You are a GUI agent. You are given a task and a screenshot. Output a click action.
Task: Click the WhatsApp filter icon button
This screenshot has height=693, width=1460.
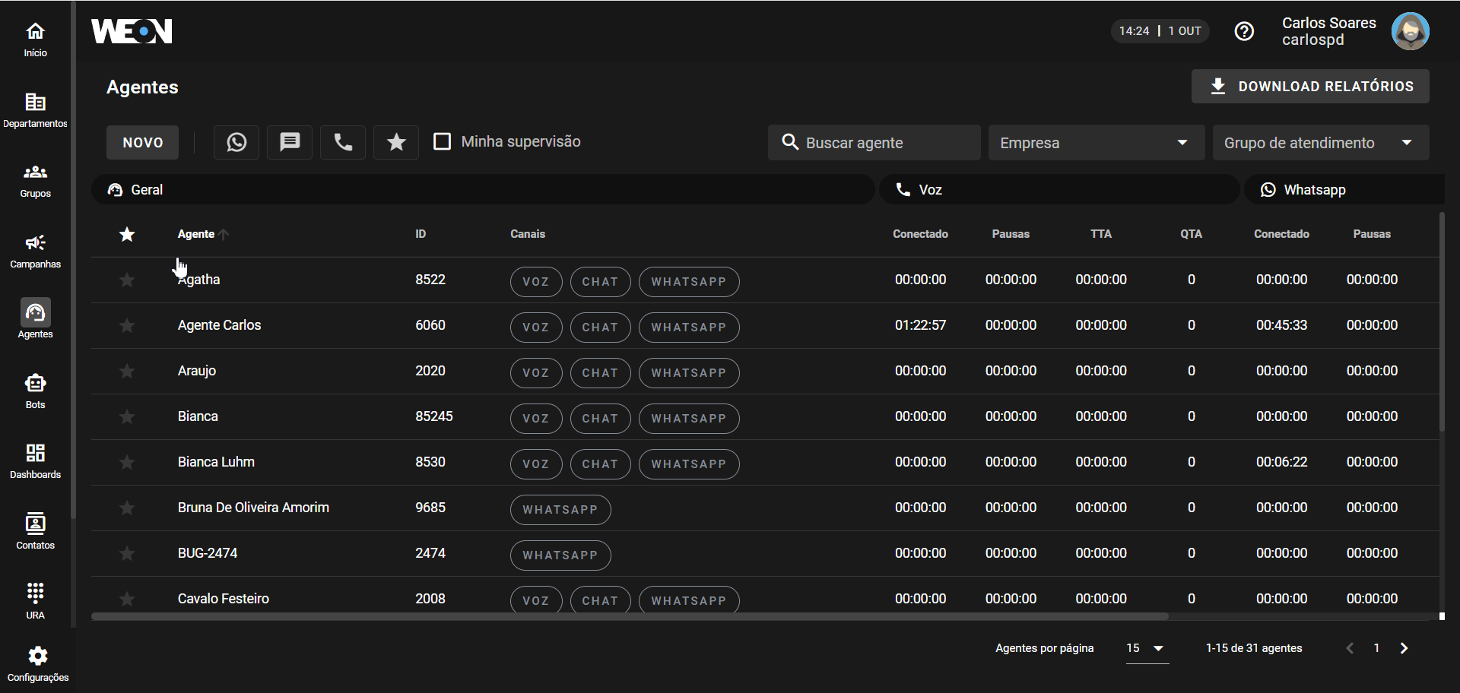coord(236,142)
